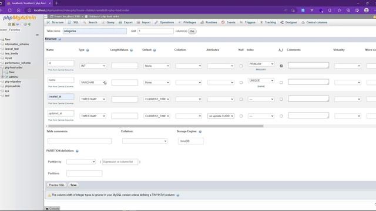The image size is (376, 211).
Task: Open the Console bar at bottom
Action: click(x=52, y=209)
